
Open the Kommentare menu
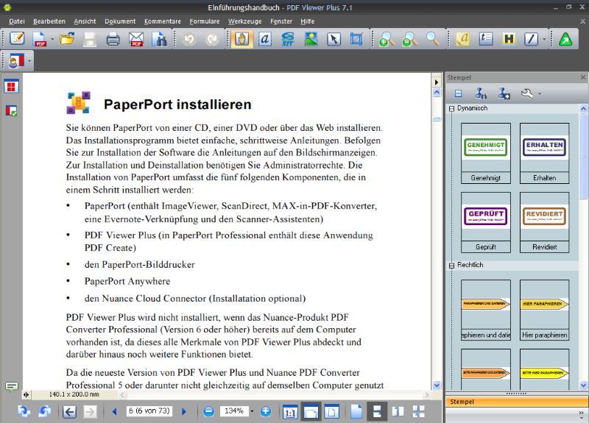point(162,21)
